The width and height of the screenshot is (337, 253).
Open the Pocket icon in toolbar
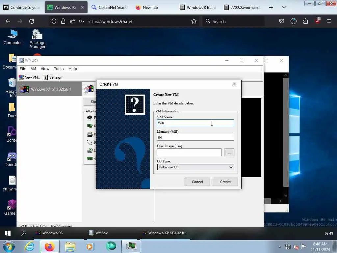282,21
